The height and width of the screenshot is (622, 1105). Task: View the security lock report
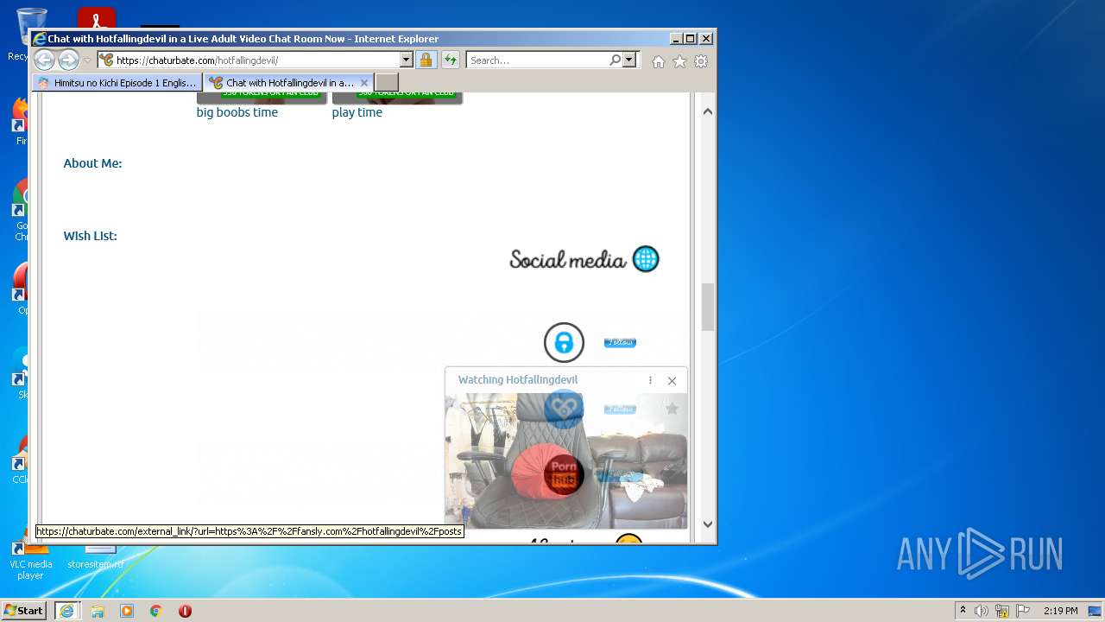click(426, 60)
